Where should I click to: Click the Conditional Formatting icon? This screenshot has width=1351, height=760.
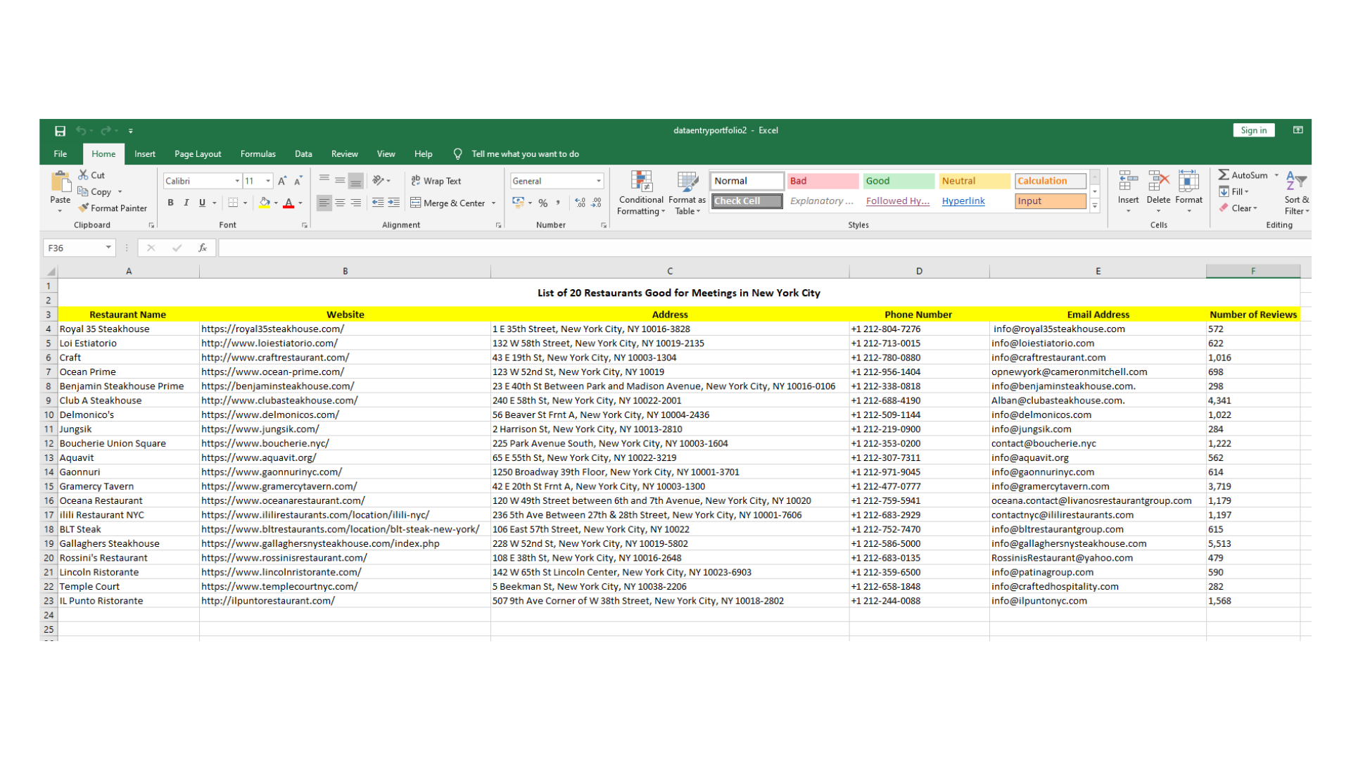641,182
